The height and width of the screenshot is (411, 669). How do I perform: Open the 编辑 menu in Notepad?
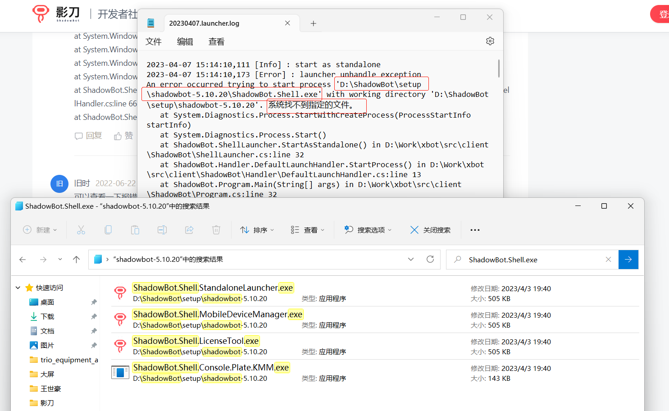tap(185, 41)
